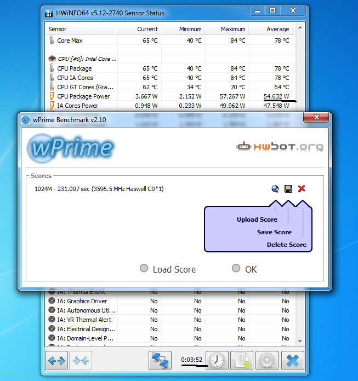
Task: Click the wPrime title bar app icon
Action: 26,120
